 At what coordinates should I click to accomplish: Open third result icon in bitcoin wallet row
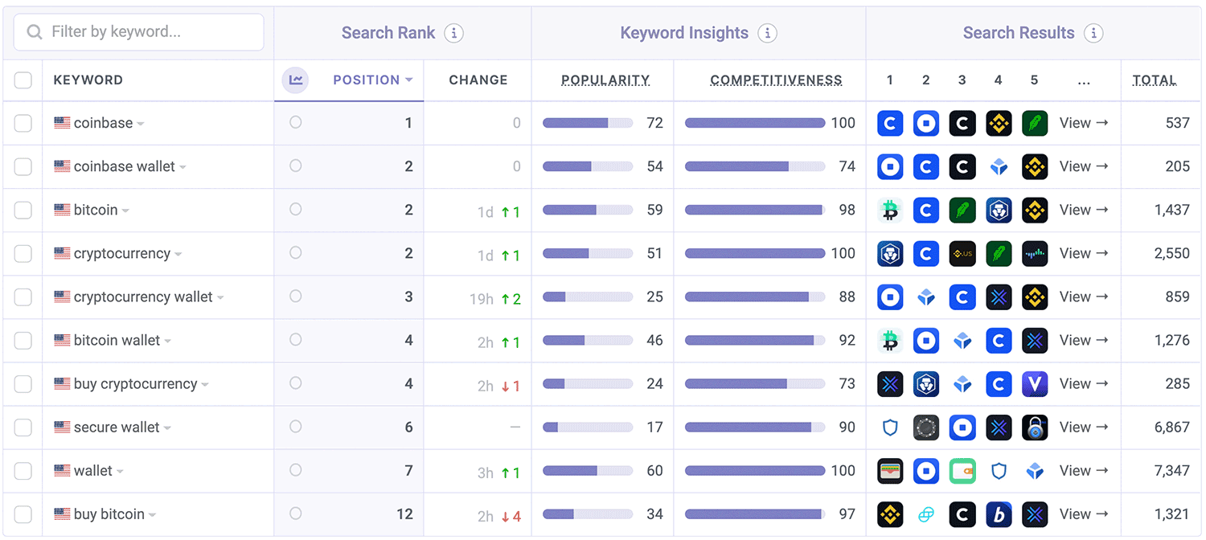coord(962,340)
